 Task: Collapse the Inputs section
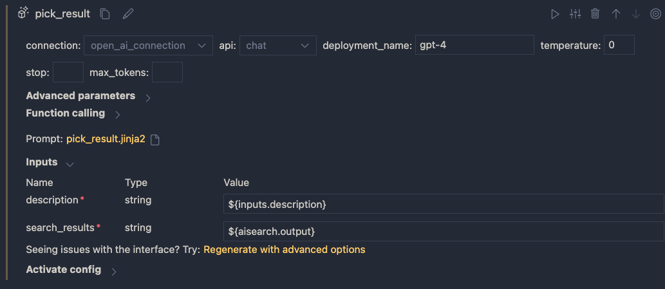[x=70, y=163]
